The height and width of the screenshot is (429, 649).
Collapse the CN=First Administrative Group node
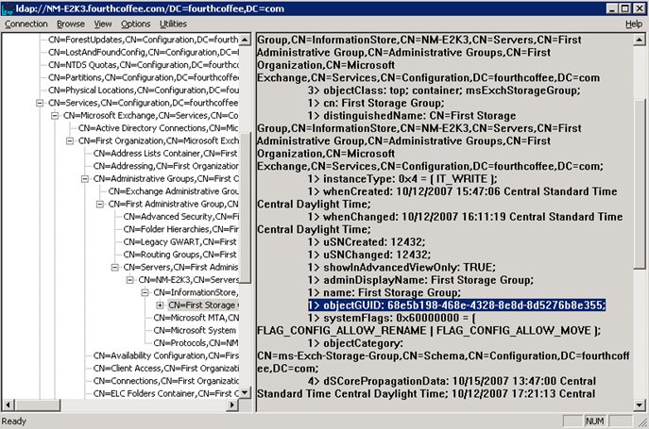[100, 205]
